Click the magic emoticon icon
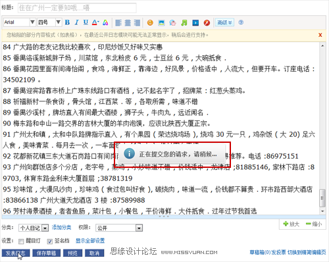Image resolution: width=329 pixels, height=262 pixels. pos(173,22)
